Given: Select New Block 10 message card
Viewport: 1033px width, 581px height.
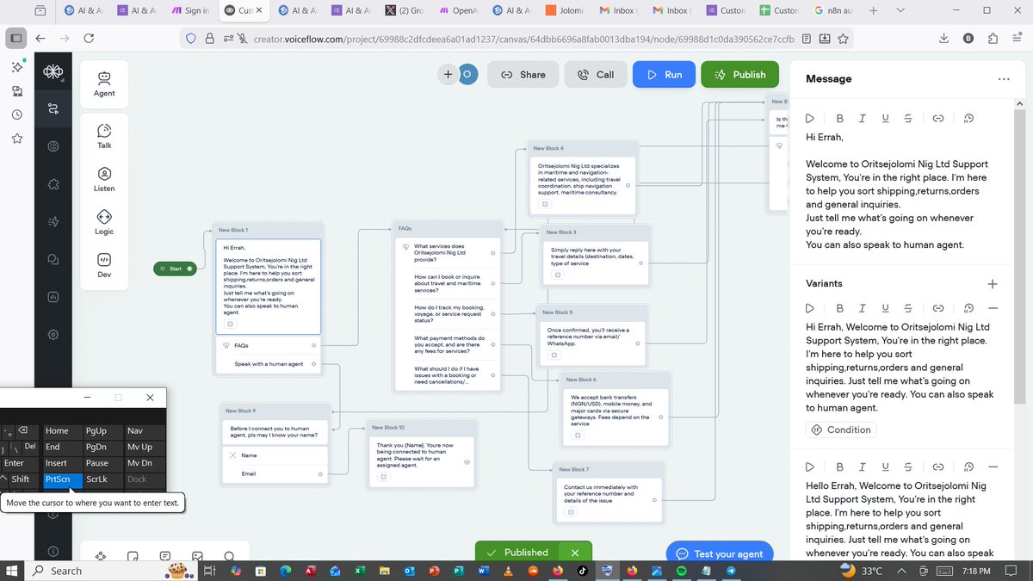Looking at the screenshot, I should (421, 462).
